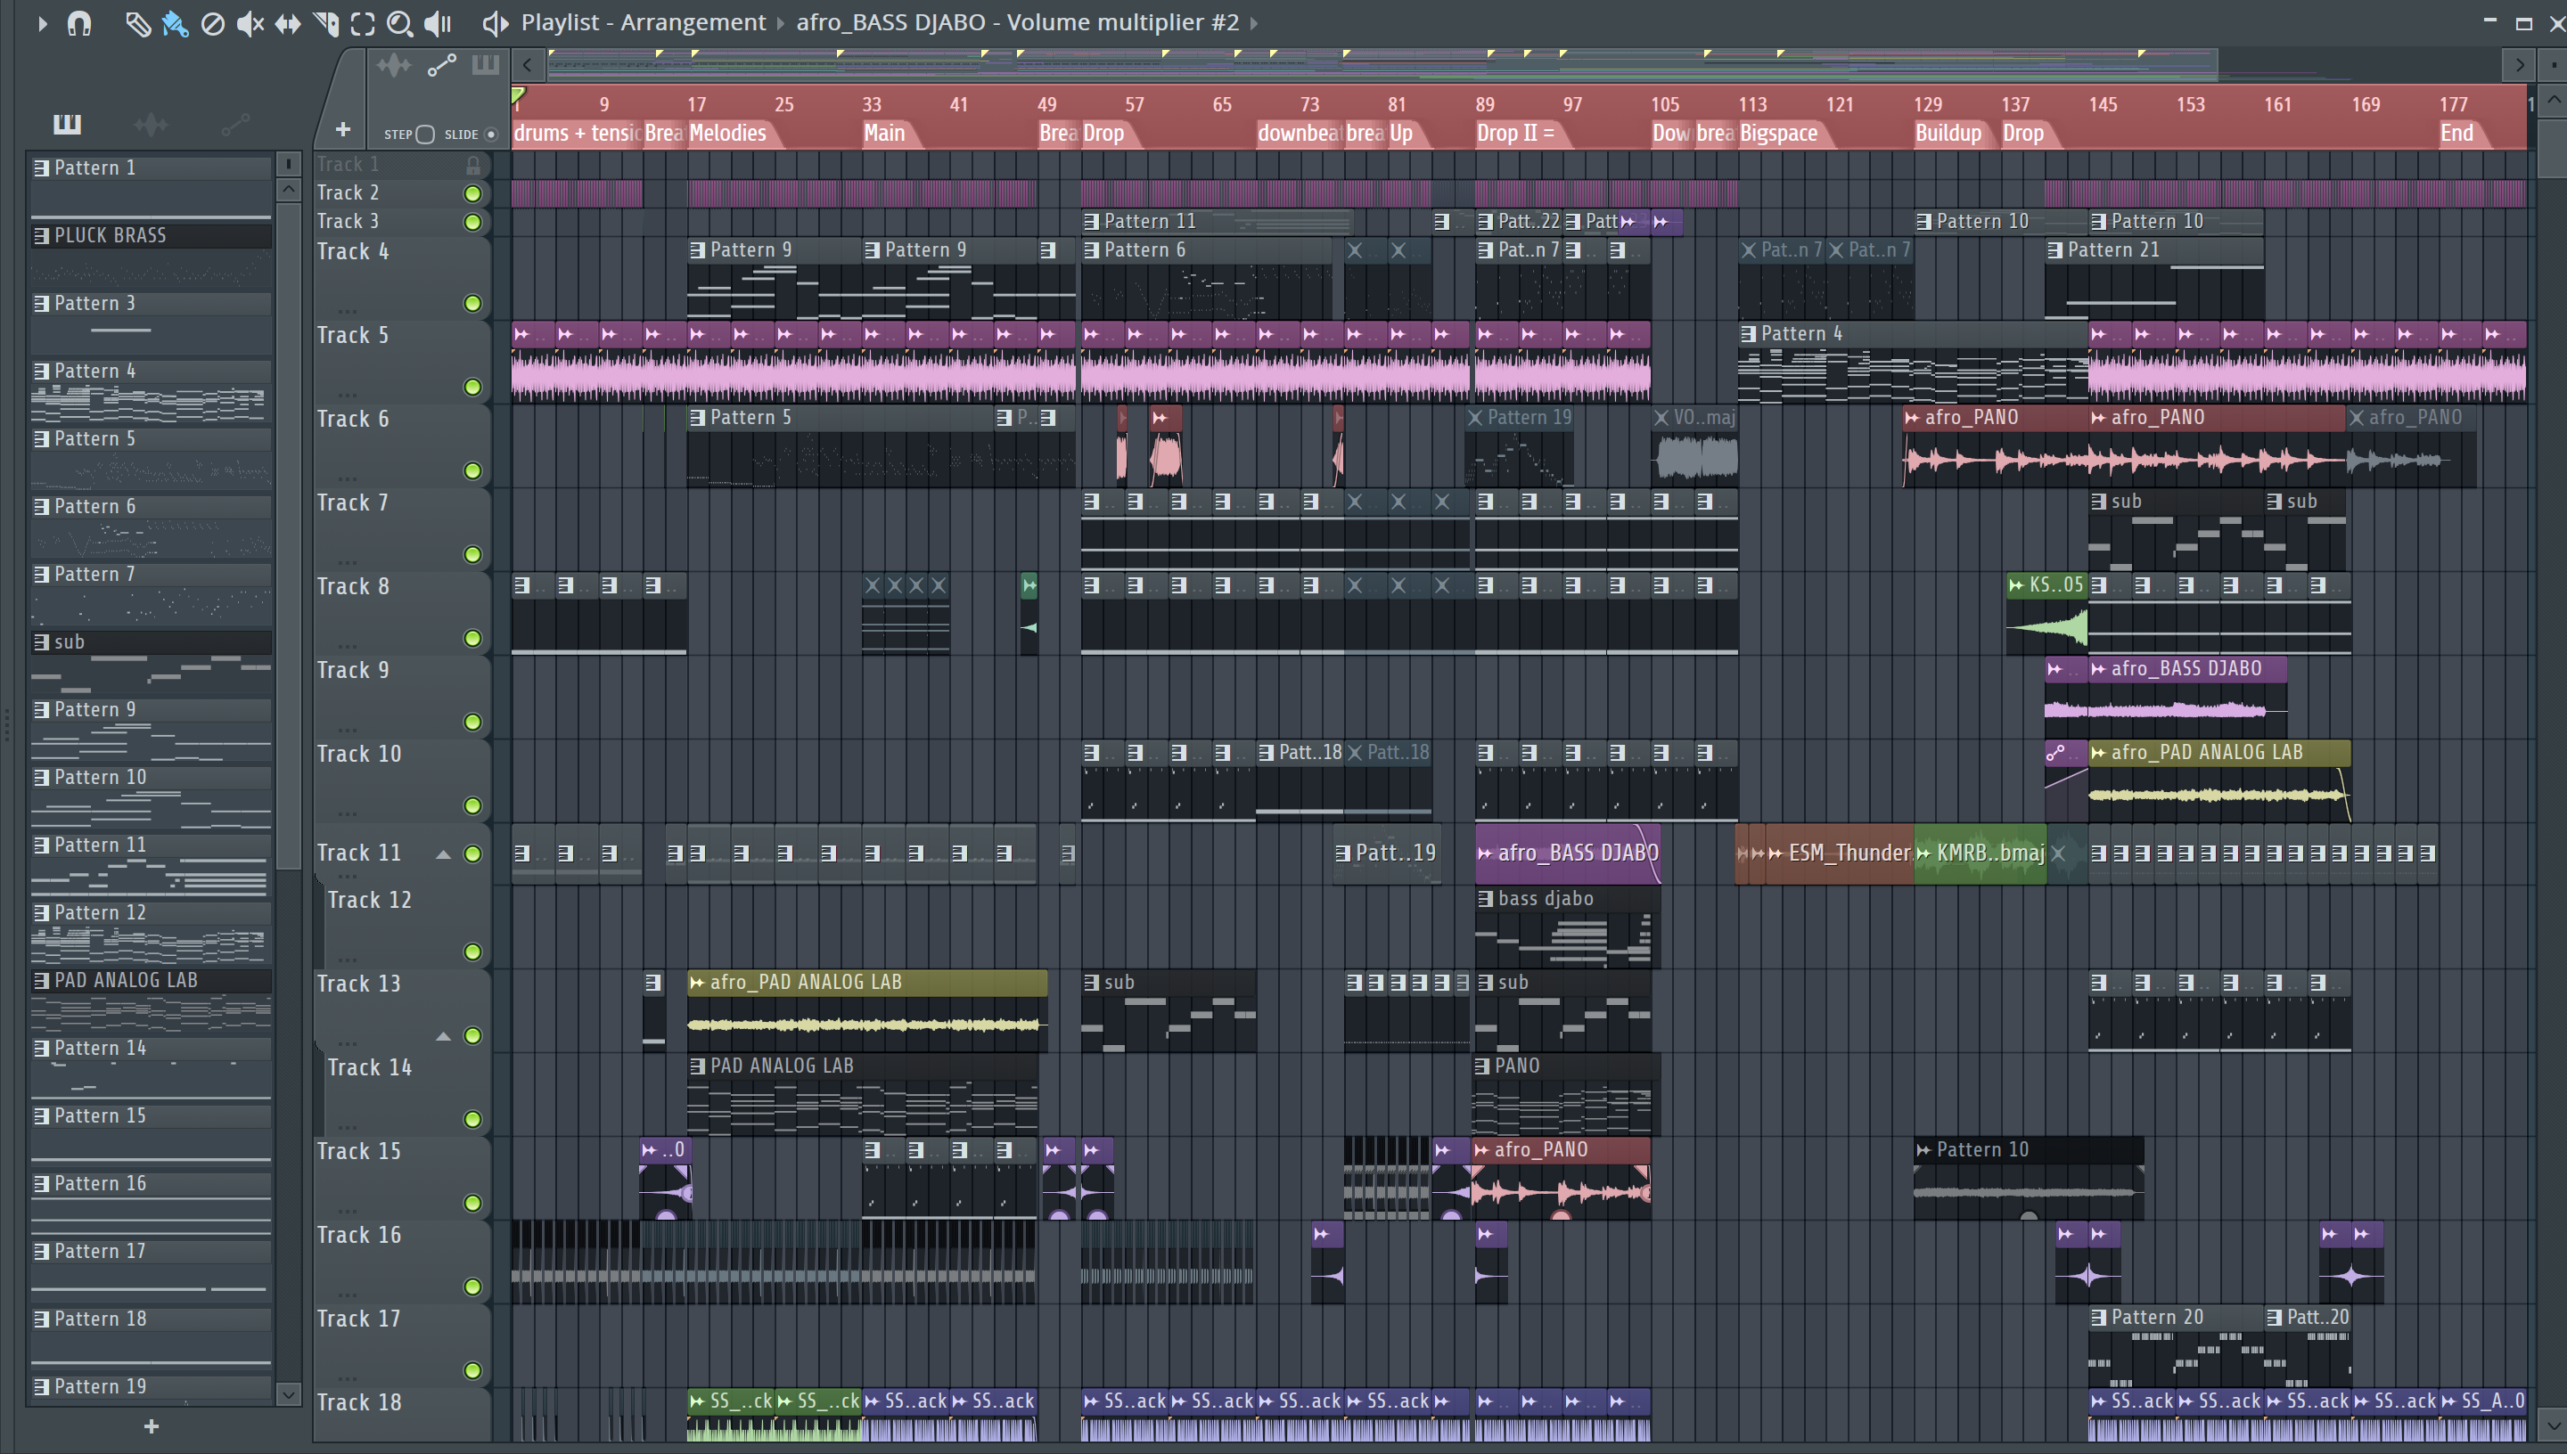Click picker scrollbar up arrow
Viewport: 2567px width, 1454px height.
(288, 189)
